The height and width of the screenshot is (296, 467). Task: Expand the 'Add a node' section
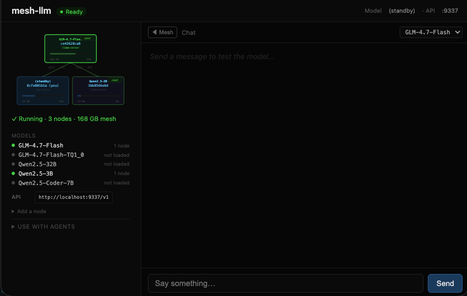click(31, 212)
